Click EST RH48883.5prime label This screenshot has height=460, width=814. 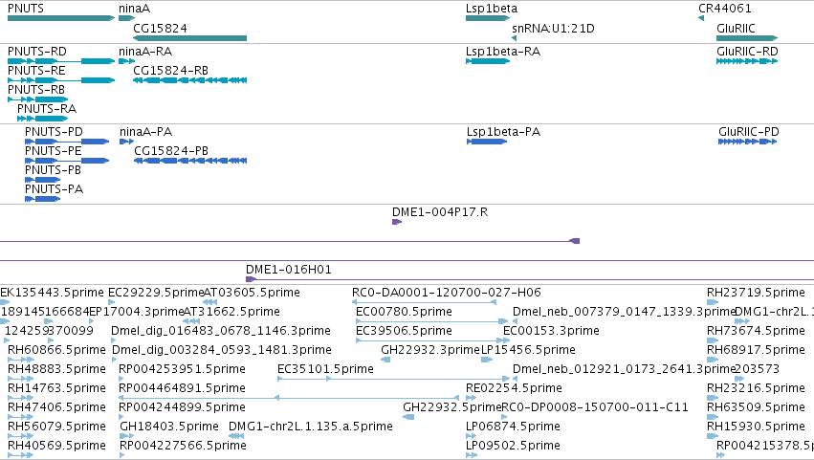click(x=56, y=369)
